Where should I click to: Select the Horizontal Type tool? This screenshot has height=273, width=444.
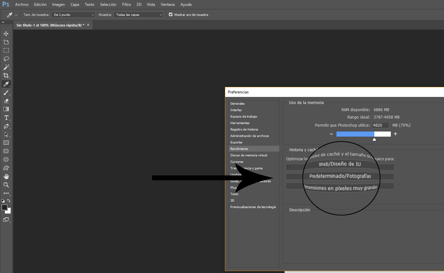point(6,118)
